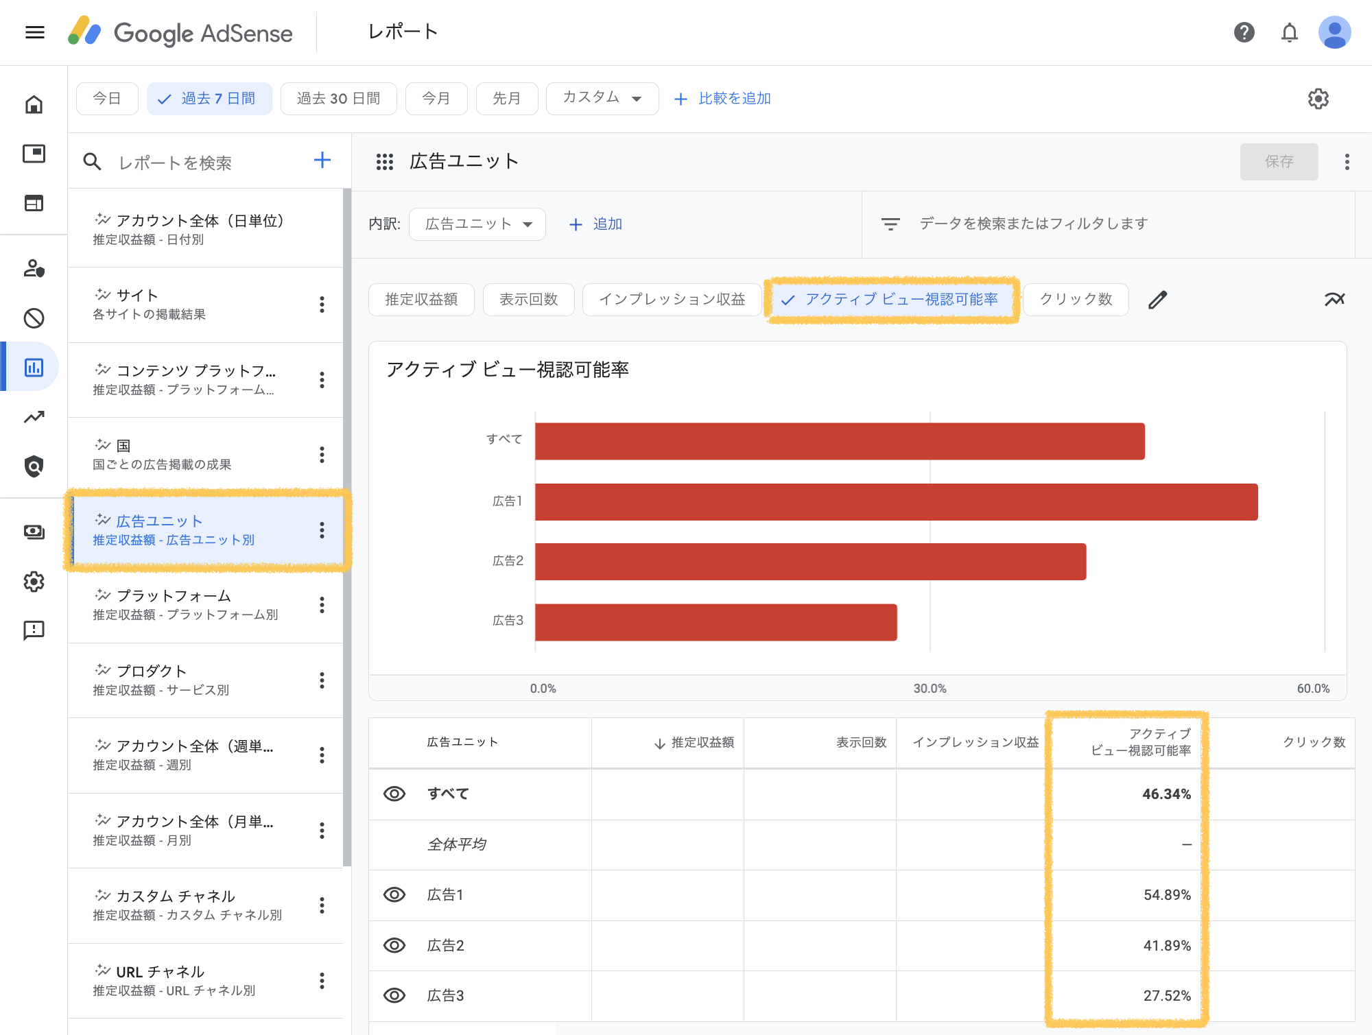1372x1035 pixels.
Task: Select the 先月 date tab
Action: (507, 99)
